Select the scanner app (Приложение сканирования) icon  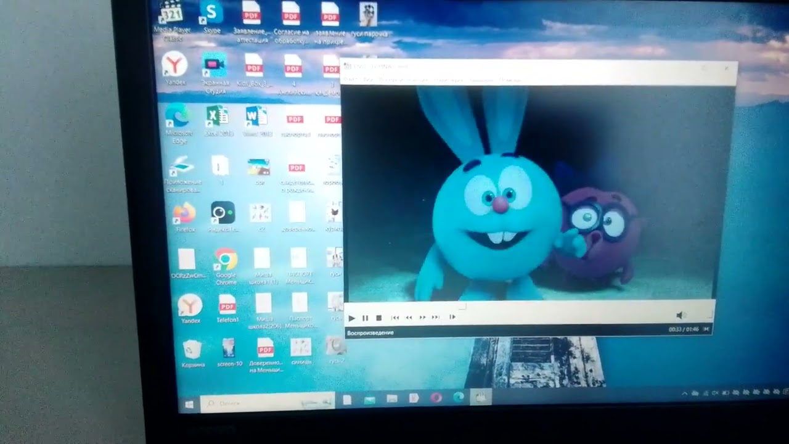(x=182, y=175)
